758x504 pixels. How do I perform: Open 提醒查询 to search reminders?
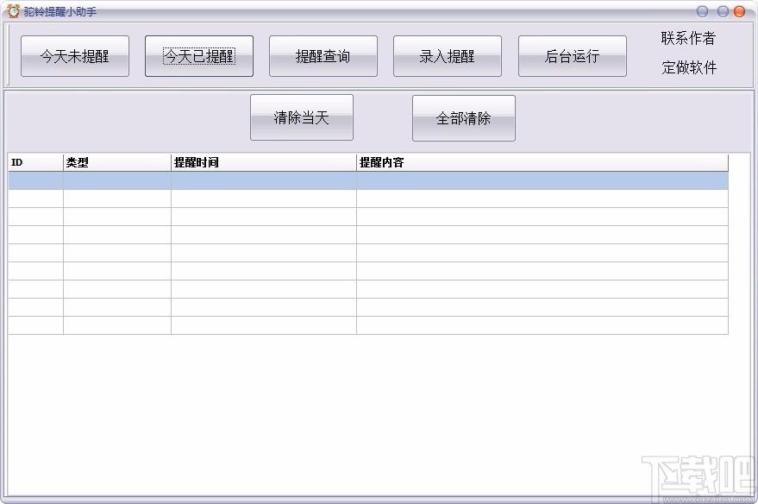click(323, 56)
